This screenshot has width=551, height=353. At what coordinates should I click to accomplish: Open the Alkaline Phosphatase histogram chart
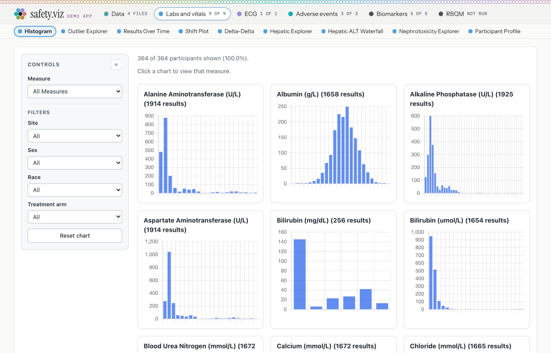pyautogui.click(x=467, y=143)
